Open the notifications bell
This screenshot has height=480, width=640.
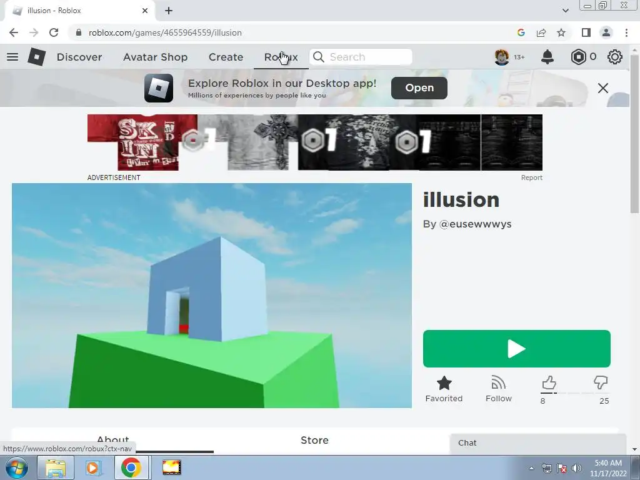click(x=547, y=57)
